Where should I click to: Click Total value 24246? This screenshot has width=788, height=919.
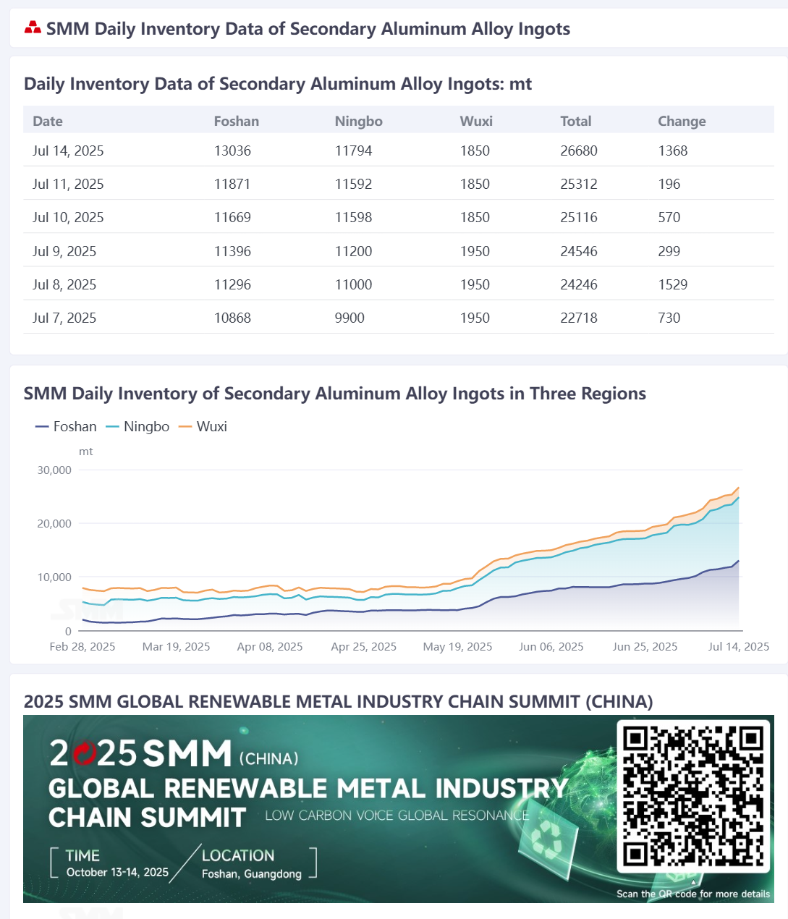pos(579,284)
